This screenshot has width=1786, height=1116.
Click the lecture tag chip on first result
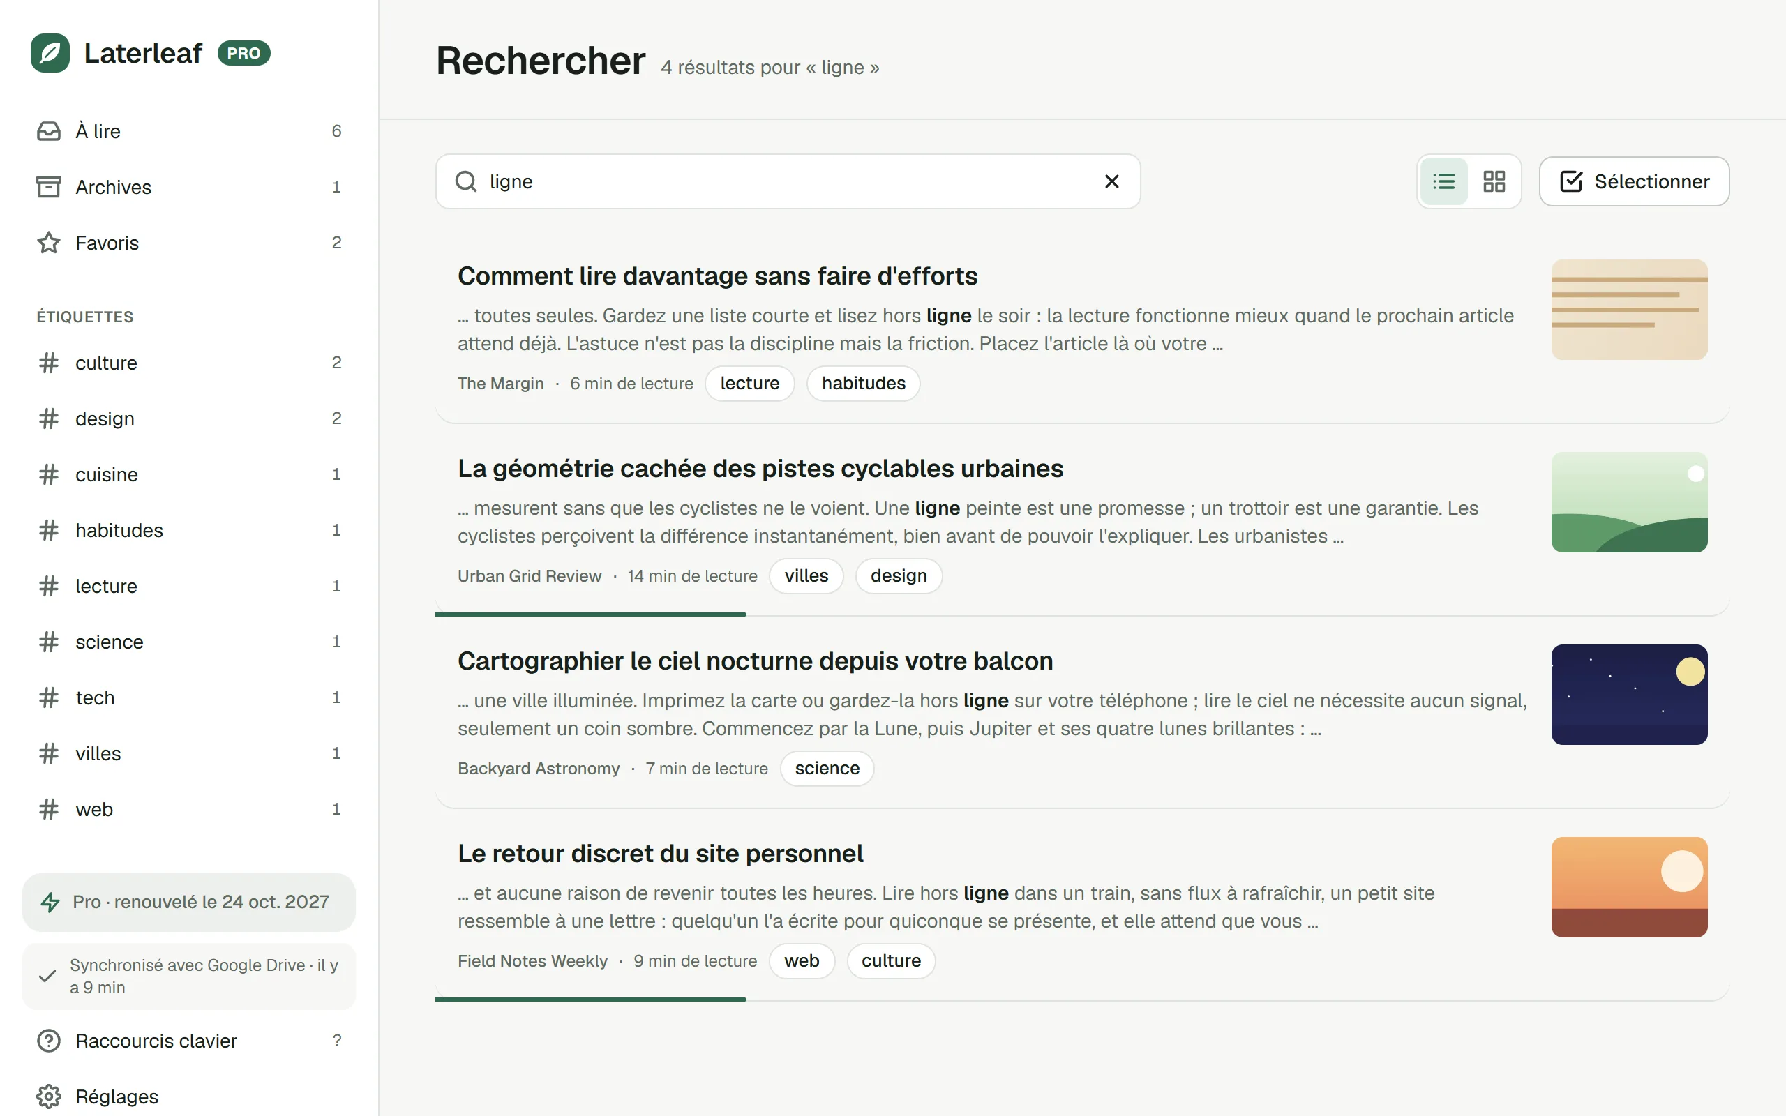point(750,384)
